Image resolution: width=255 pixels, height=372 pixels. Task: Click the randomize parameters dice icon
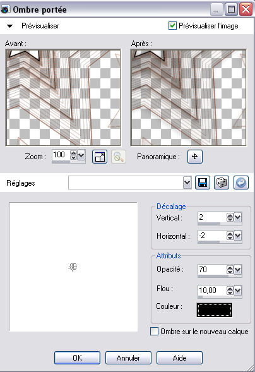(x=222, y=183)
